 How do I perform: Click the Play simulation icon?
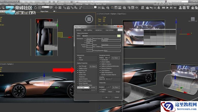tap(168, 8)
